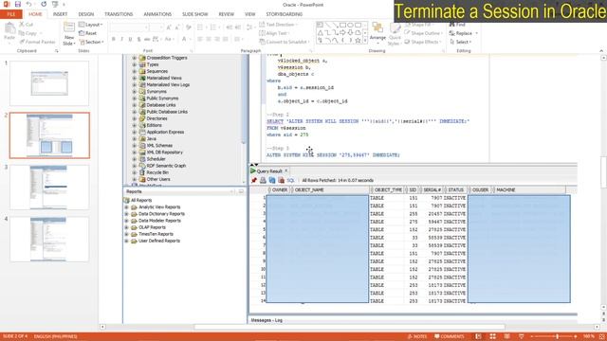Copy the selection
607x341 pixels.
29,33
